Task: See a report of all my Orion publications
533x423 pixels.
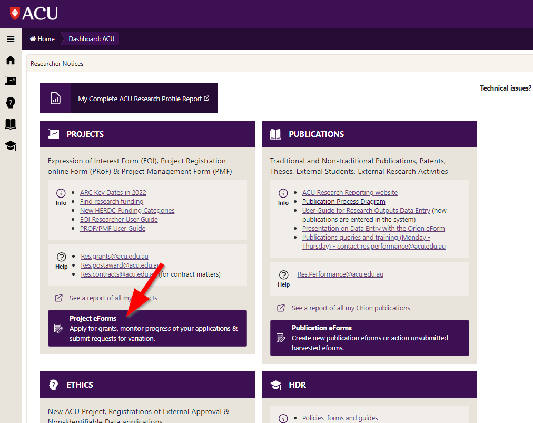Action: tap(350, 308)
